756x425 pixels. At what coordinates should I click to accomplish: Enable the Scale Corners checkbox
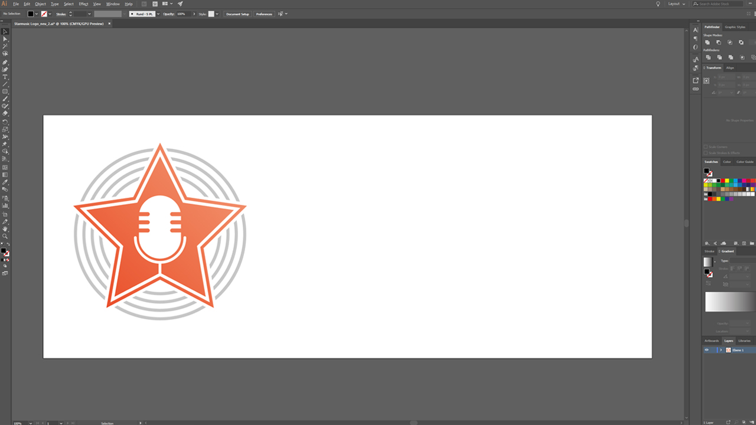coord(705,147)
